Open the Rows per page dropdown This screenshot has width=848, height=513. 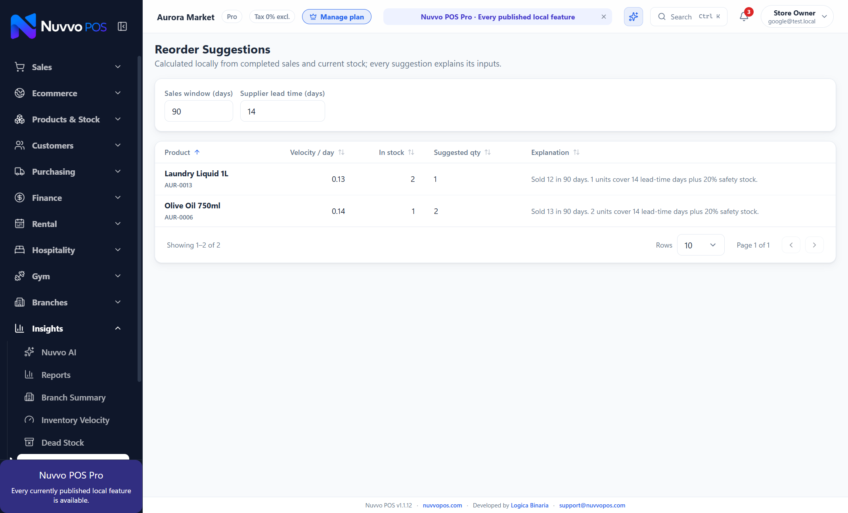pos(701,245)
